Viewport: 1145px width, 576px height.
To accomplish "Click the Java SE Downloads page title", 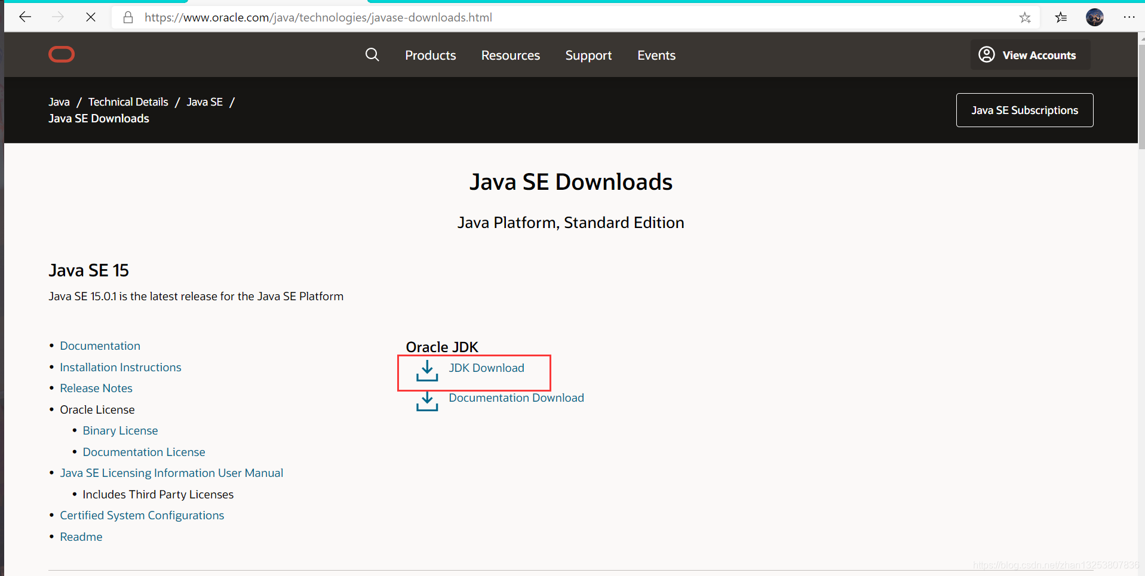I will click(x=571, y=181).
